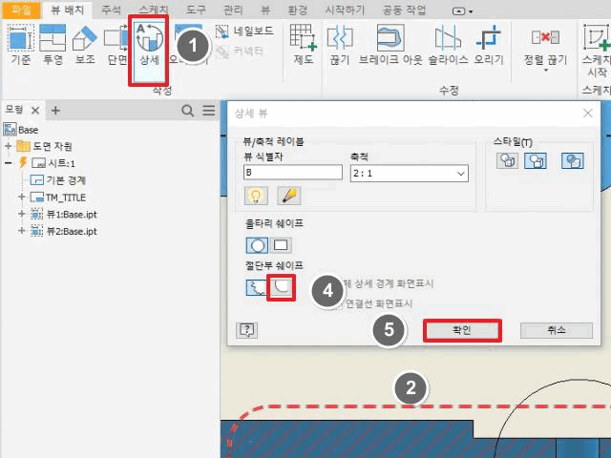Select 기본 경계 in the browser
The image size is (611, 458).
pos(58,180)
